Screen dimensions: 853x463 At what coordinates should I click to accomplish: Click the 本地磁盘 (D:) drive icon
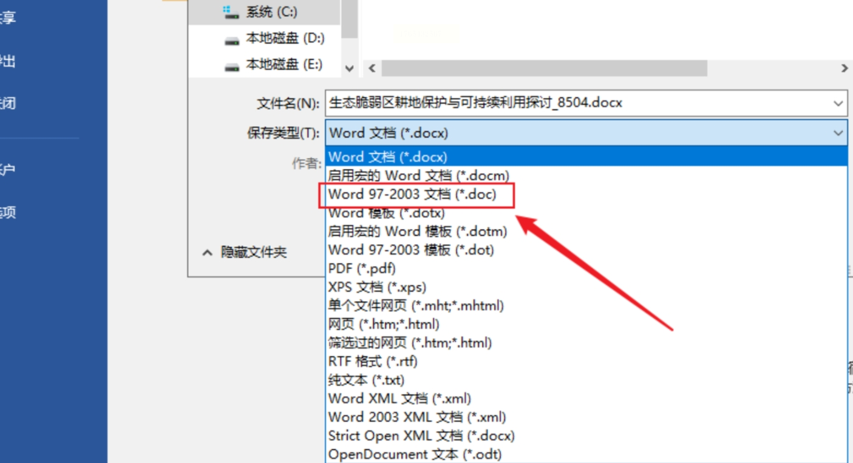pos(231,40)
